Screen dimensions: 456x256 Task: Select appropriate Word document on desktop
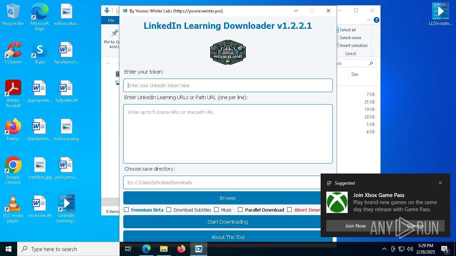coord(40,92)
